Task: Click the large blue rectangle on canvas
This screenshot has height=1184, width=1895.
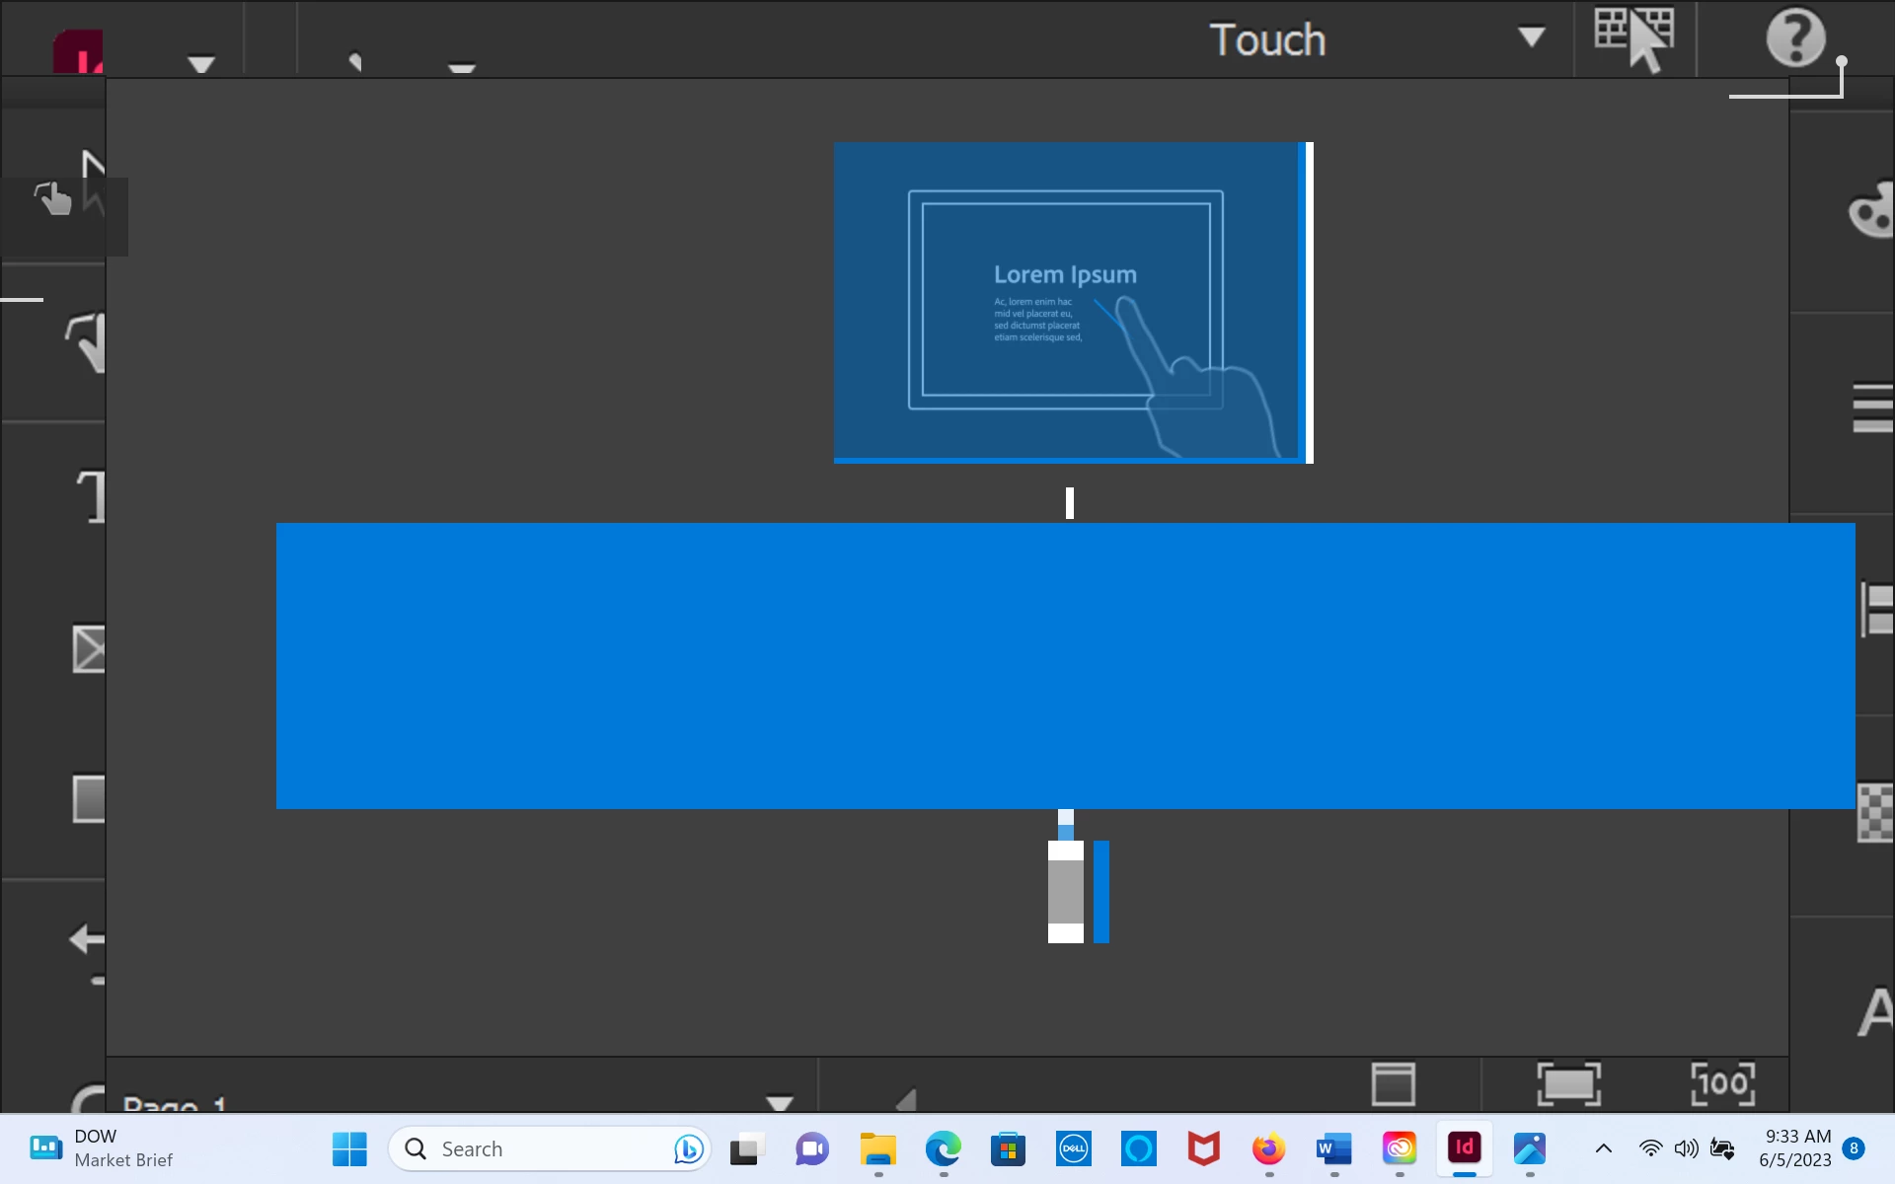Action: 1065,666
